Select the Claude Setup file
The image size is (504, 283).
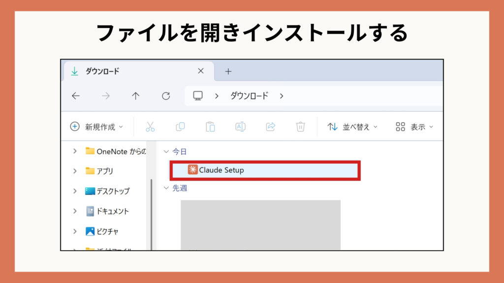click(x=265, y=170)
